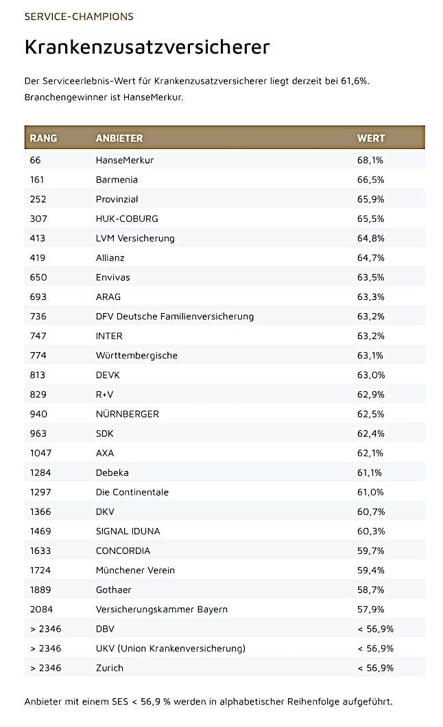Image resolution: width=443 pixels, height=727 pixels.
Task: Click the Barmenia provider name
Action: tap(117, 180)
